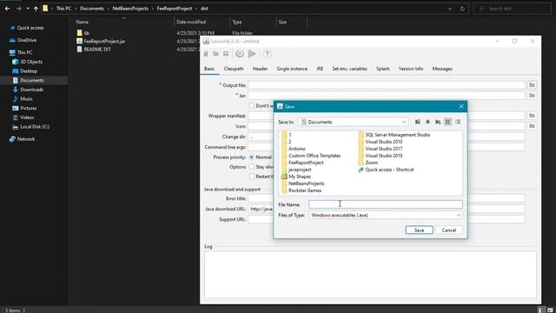Screen dimensions: 556x313
Task: Click the Open configuration folder icon in Launch4j
Action: [215, 54]
